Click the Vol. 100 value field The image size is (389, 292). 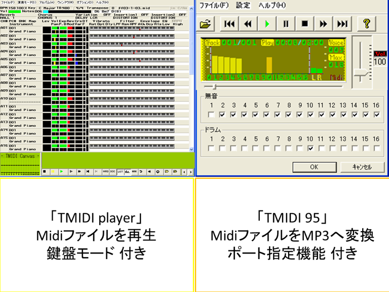380,61
